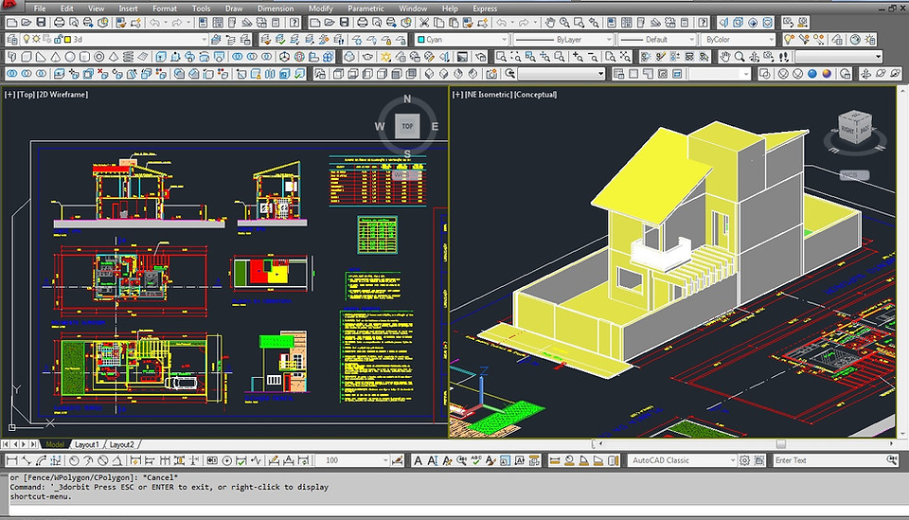Toggle 3d layer viewport freeze icon

[47, 39]
